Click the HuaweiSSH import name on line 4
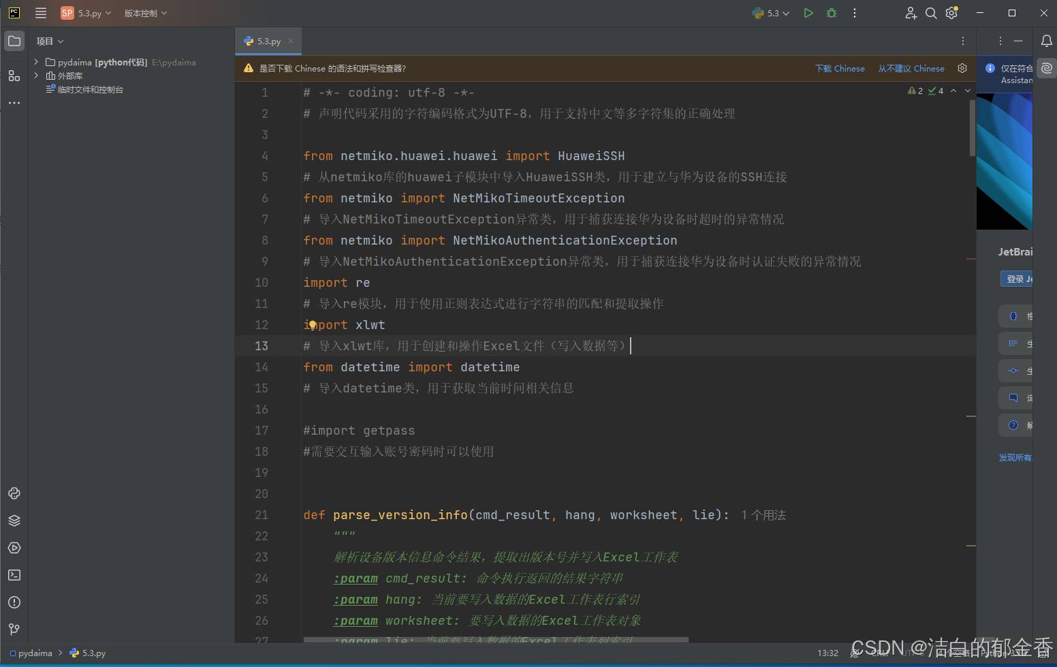Viewport: 1057px width, 667px height. point(591,156)
